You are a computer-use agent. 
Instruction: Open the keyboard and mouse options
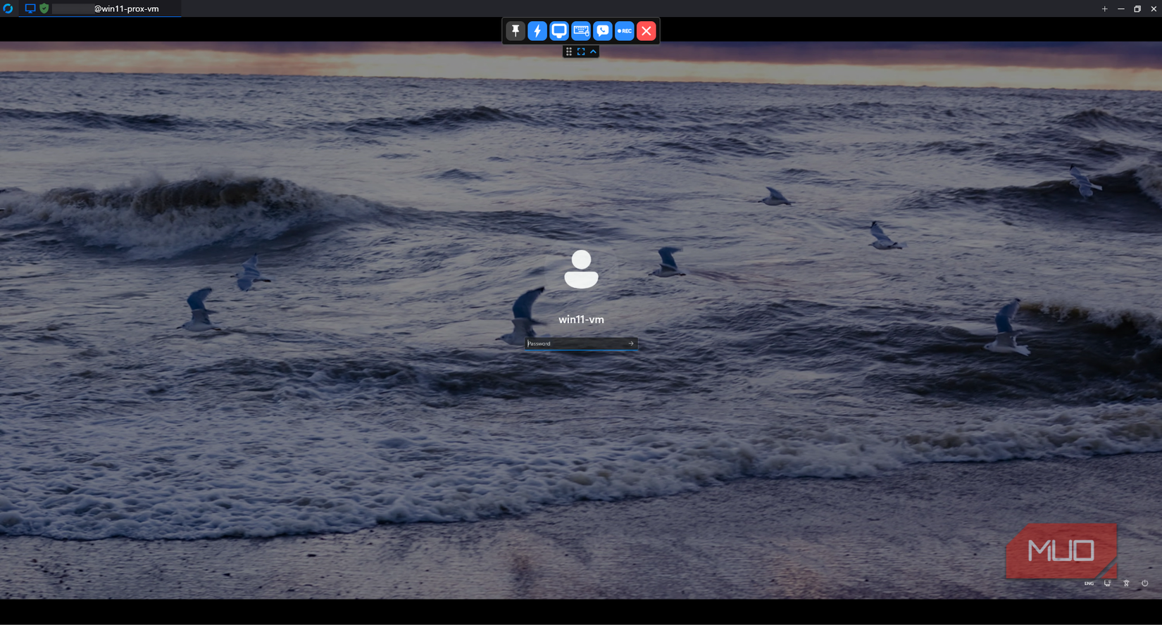(581, 31)
